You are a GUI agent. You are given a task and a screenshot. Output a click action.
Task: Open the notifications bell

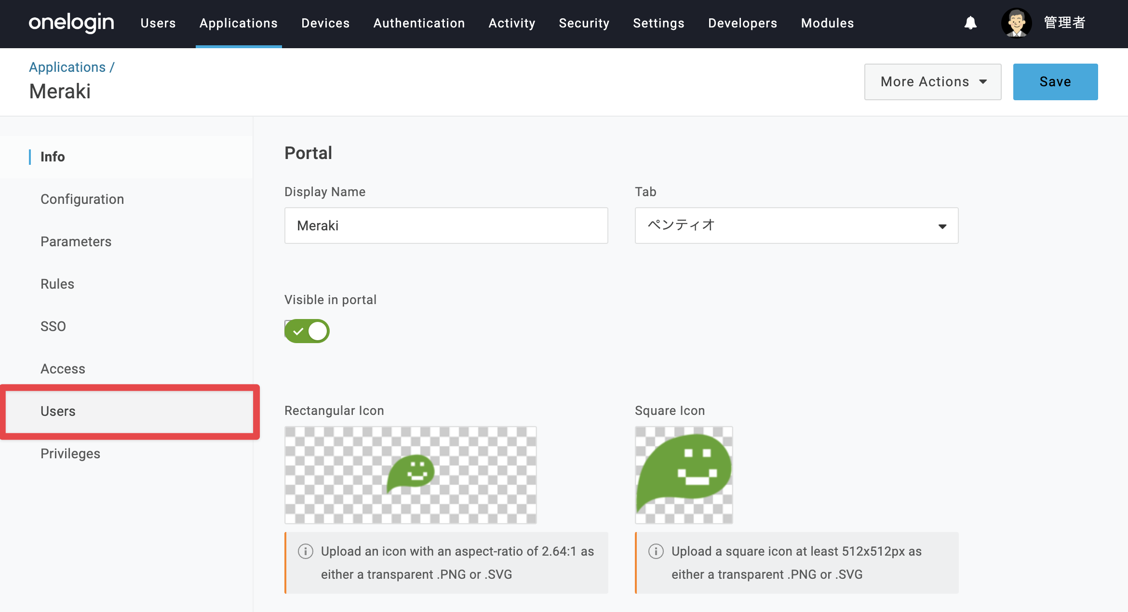pos(970,23)
